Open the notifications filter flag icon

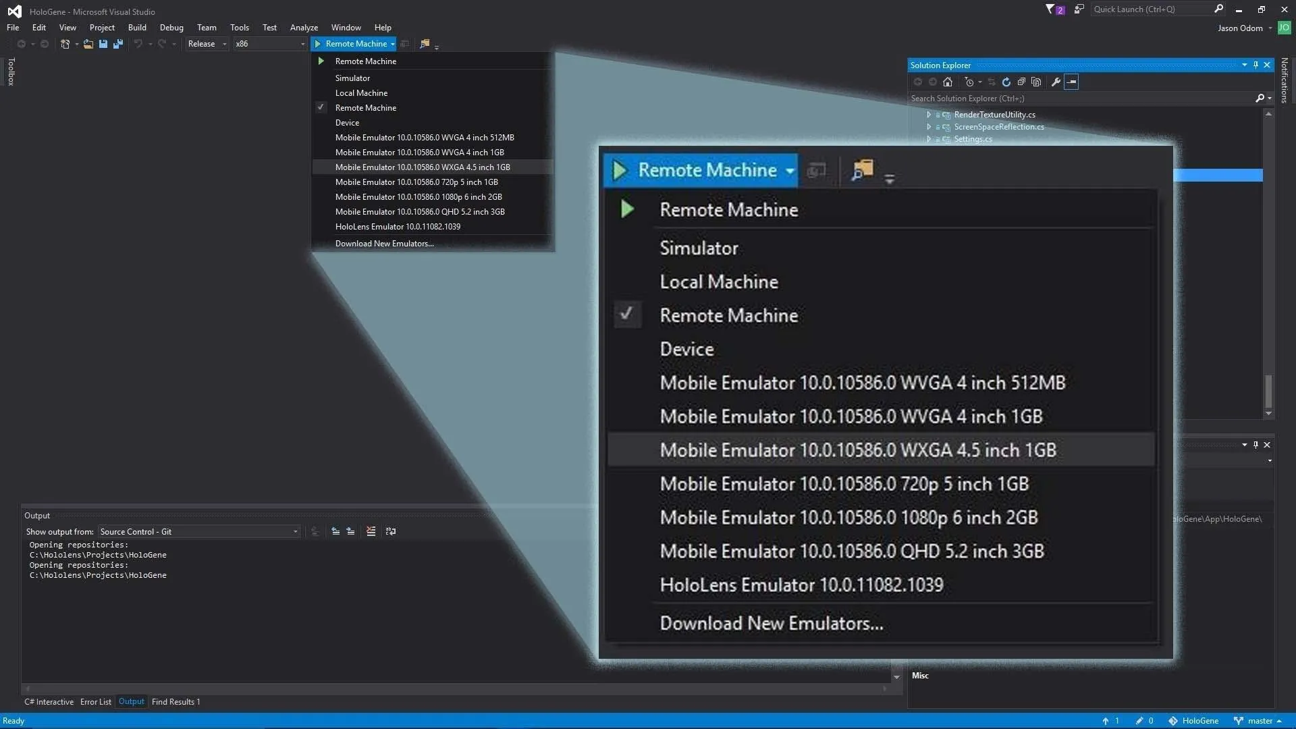(x=1051, y=9)
